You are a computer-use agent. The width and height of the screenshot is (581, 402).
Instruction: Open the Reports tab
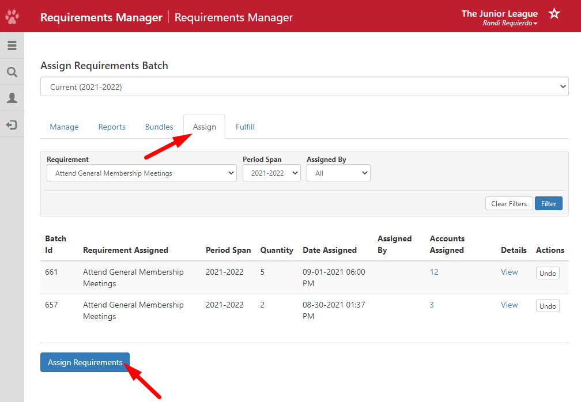coord(112,127)
